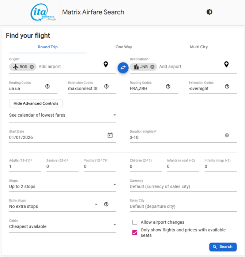Click Hide Advanced Controls button
245x257 pixels.
click(x=36, y=103)
